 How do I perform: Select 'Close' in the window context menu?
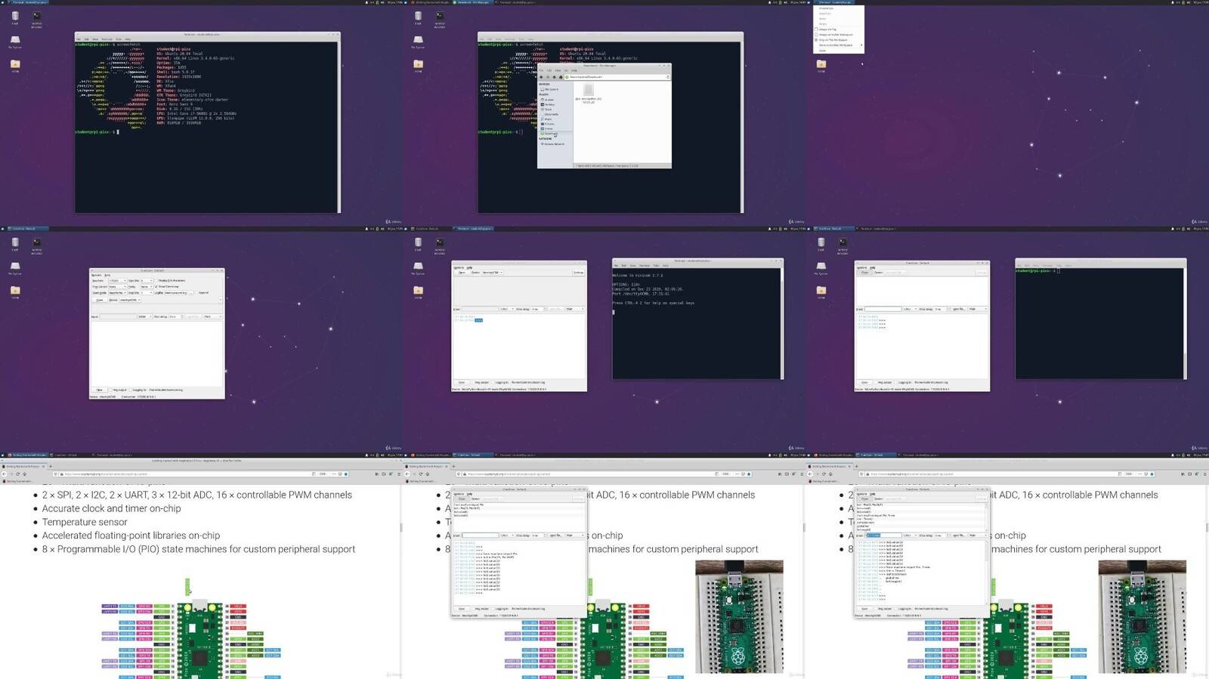click(x=823, y=51)
